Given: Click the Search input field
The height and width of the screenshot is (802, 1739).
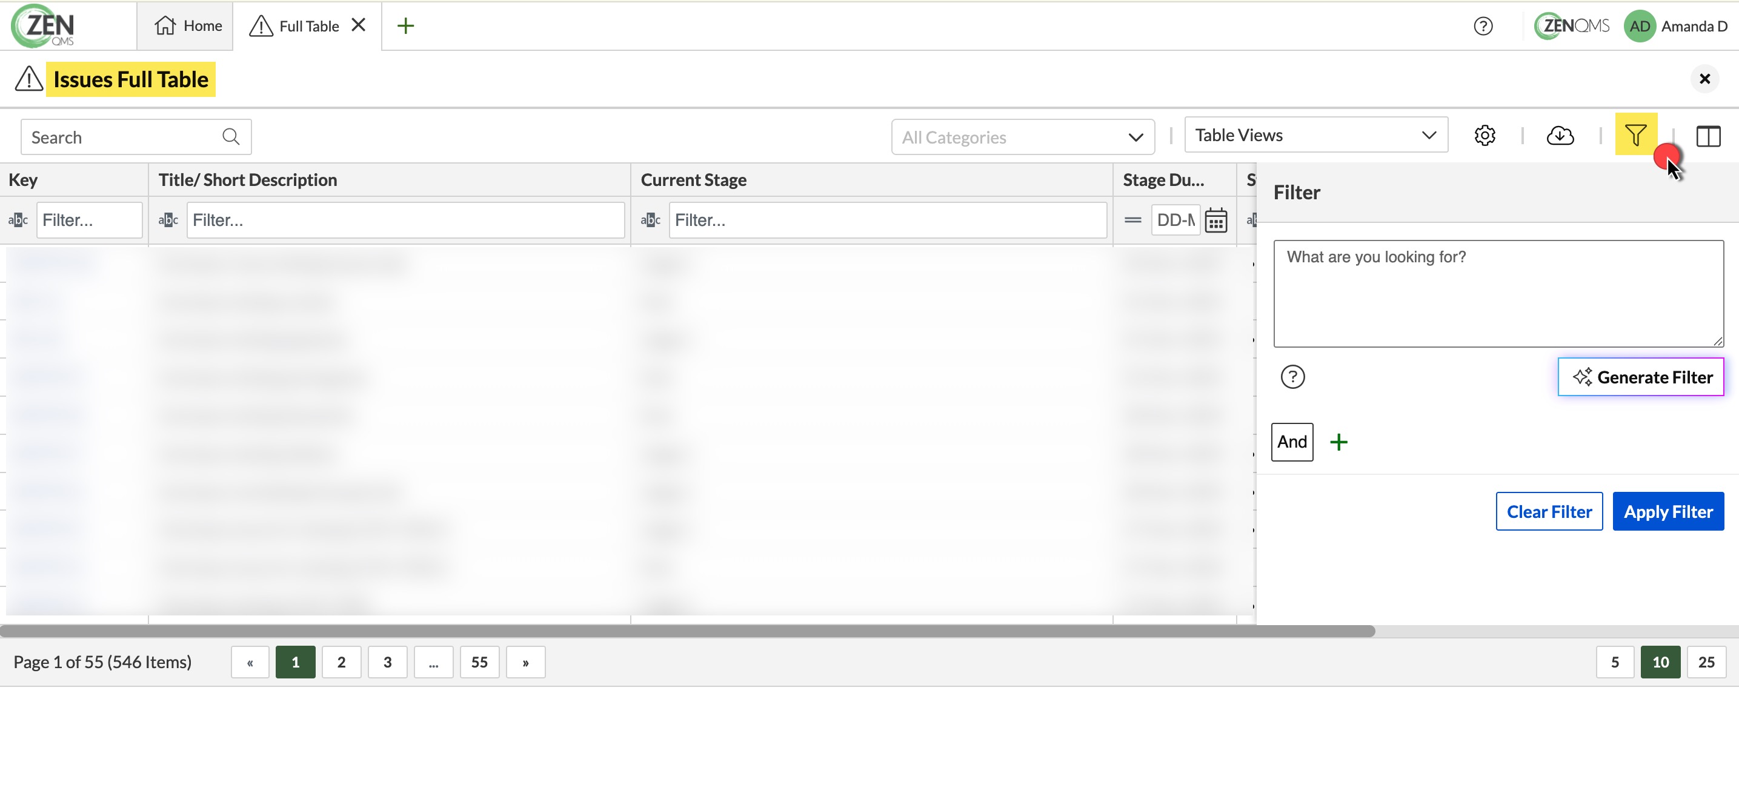Looking at the screenshot, I should point(136,137).
